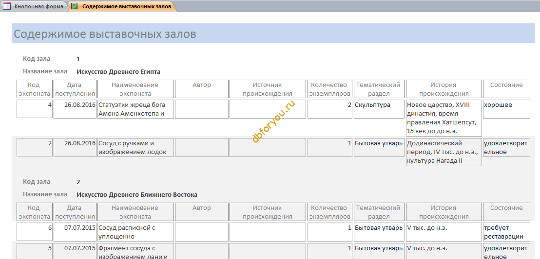540x259 pixels.
Task: Select hall name Искусство Древнего Ближнего Востока
Action: 137,195
